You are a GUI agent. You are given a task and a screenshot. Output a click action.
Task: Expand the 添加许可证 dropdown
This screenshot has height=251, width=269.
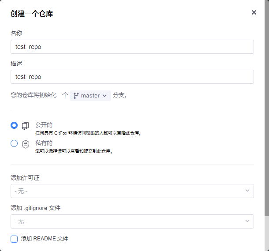click(x=132, y=191)
